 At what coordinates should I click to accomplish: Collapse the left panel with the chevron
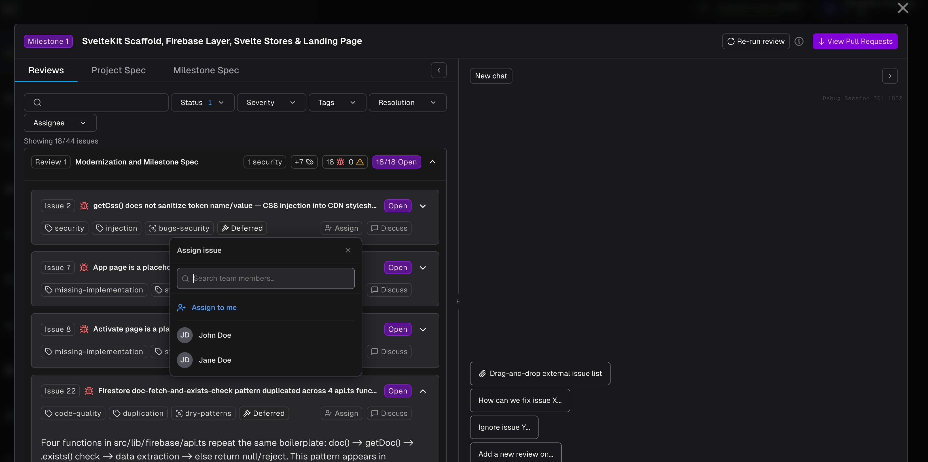tap(438, 70)
